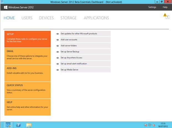The width and height of the screenshot is (172, 128).
Task: Click the arrow beside Set up Media Server
Action: pyautogui.click(x=57, y=70)
